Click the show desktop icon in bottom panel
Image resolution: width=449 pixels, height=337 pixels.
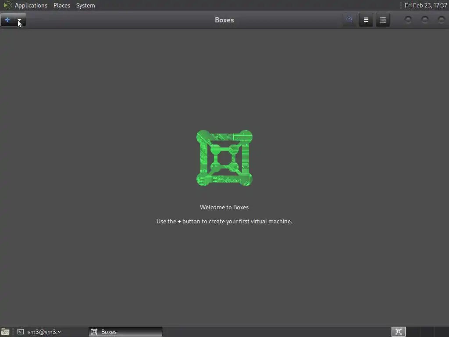[5, 332]
